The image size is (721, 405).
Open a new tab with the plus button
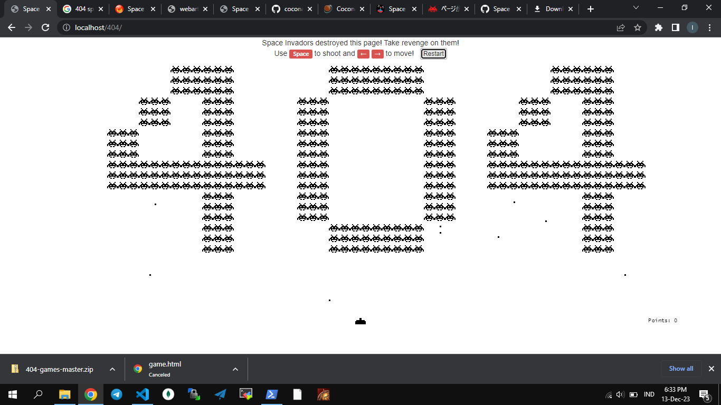590,9
